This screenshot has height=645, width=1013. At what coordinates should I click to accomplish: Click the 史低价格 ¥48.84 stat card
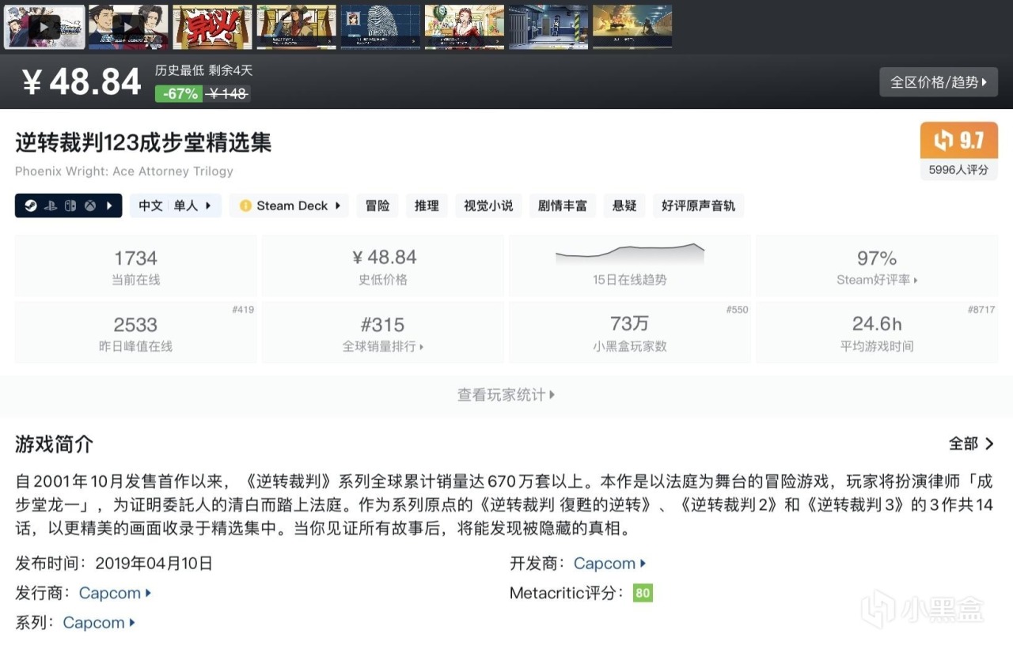click(383, 266)
